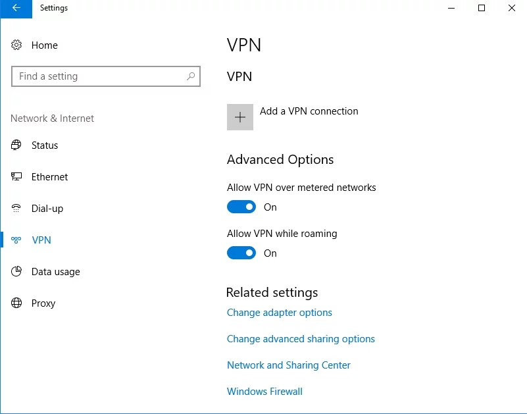
Task: Go back using the back arrow
Action: coord(16,9)
